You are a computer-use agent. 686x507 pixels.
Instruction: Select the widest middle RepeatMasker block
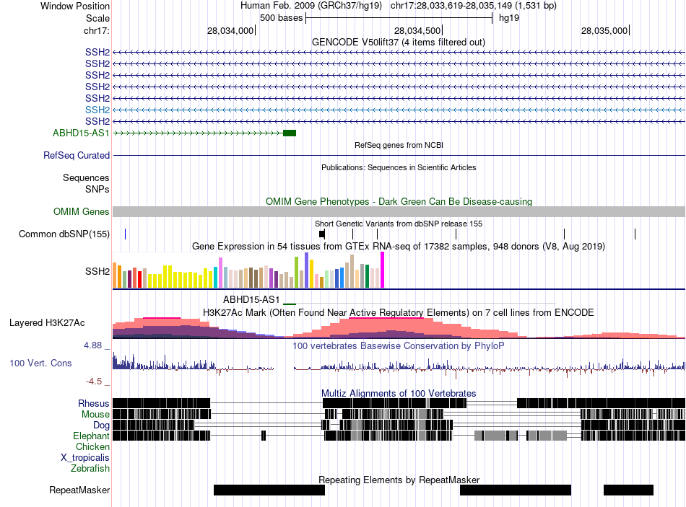point(516,490)
